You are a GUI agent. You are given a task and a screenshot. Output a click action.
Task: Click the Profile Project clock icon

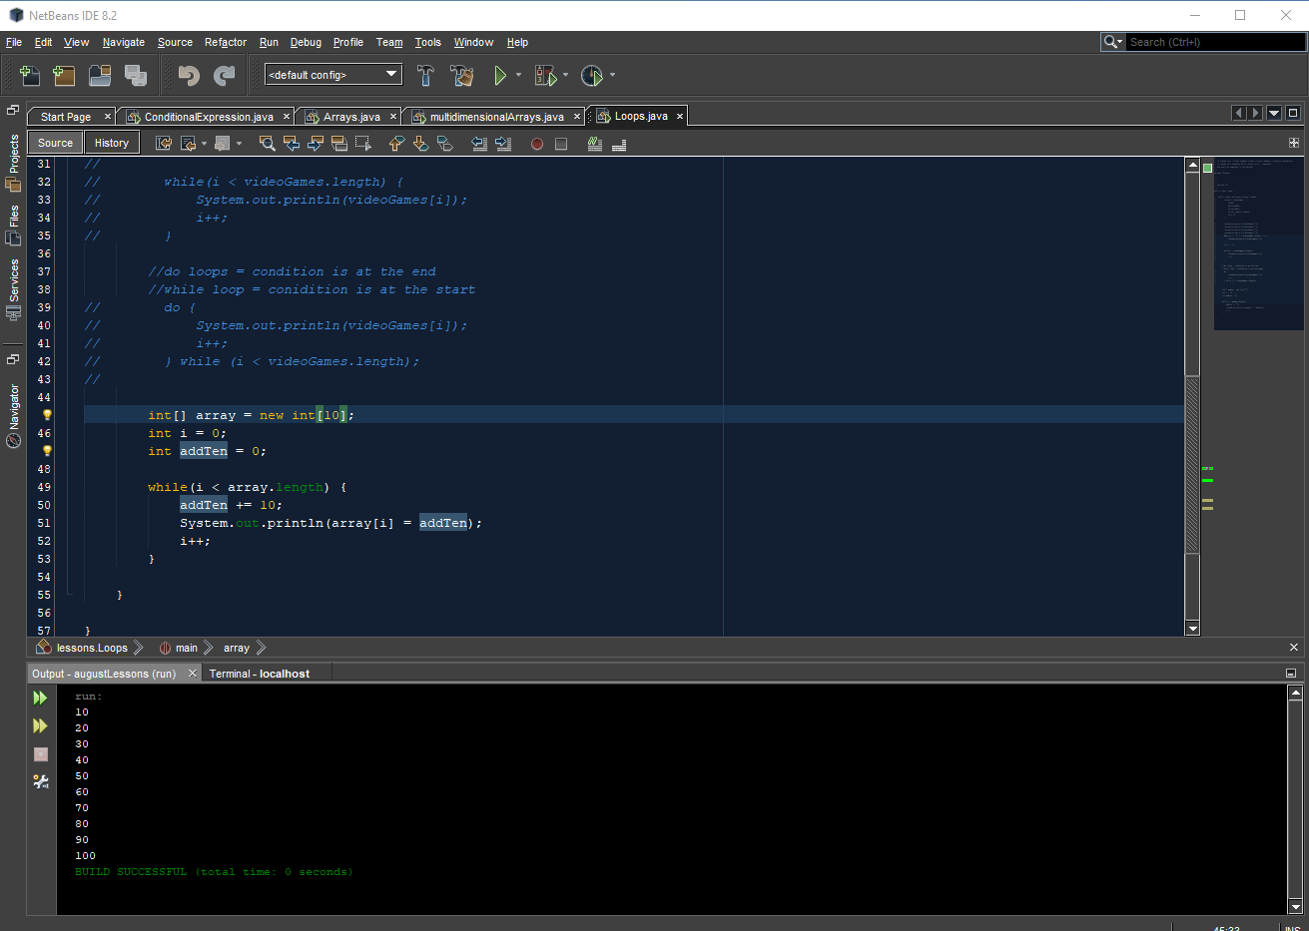(592, 75)
